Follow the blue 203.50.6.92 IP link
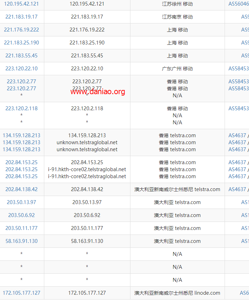Viewport: 249px width, 301px height. (x=21, y=215)
